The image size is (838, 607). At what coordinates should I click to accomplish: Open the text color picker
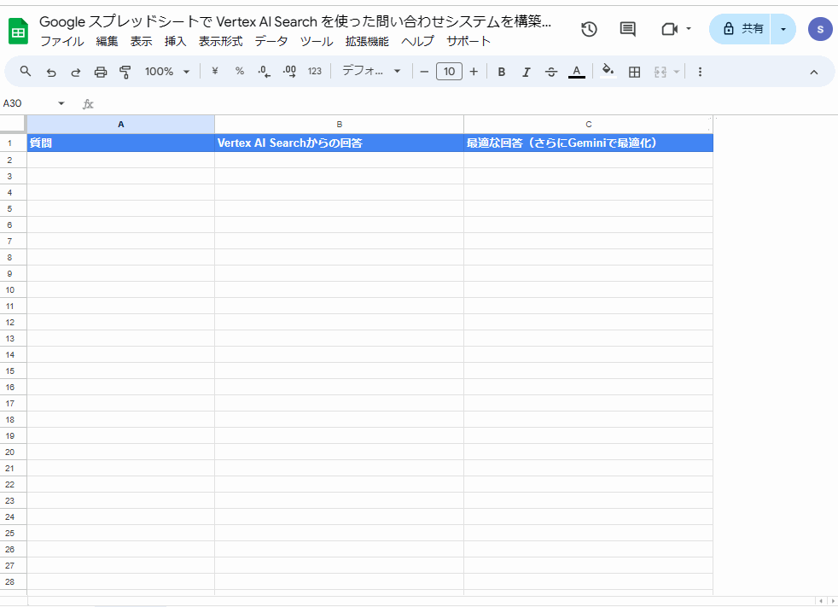(576, 72)
